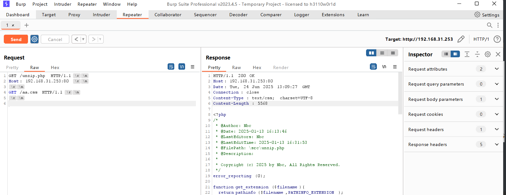Open previous request history dropdown arrow

click(x=83, y=39)
